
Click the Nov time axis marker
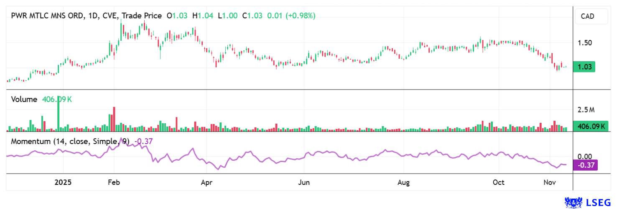[x=549, y=182]
